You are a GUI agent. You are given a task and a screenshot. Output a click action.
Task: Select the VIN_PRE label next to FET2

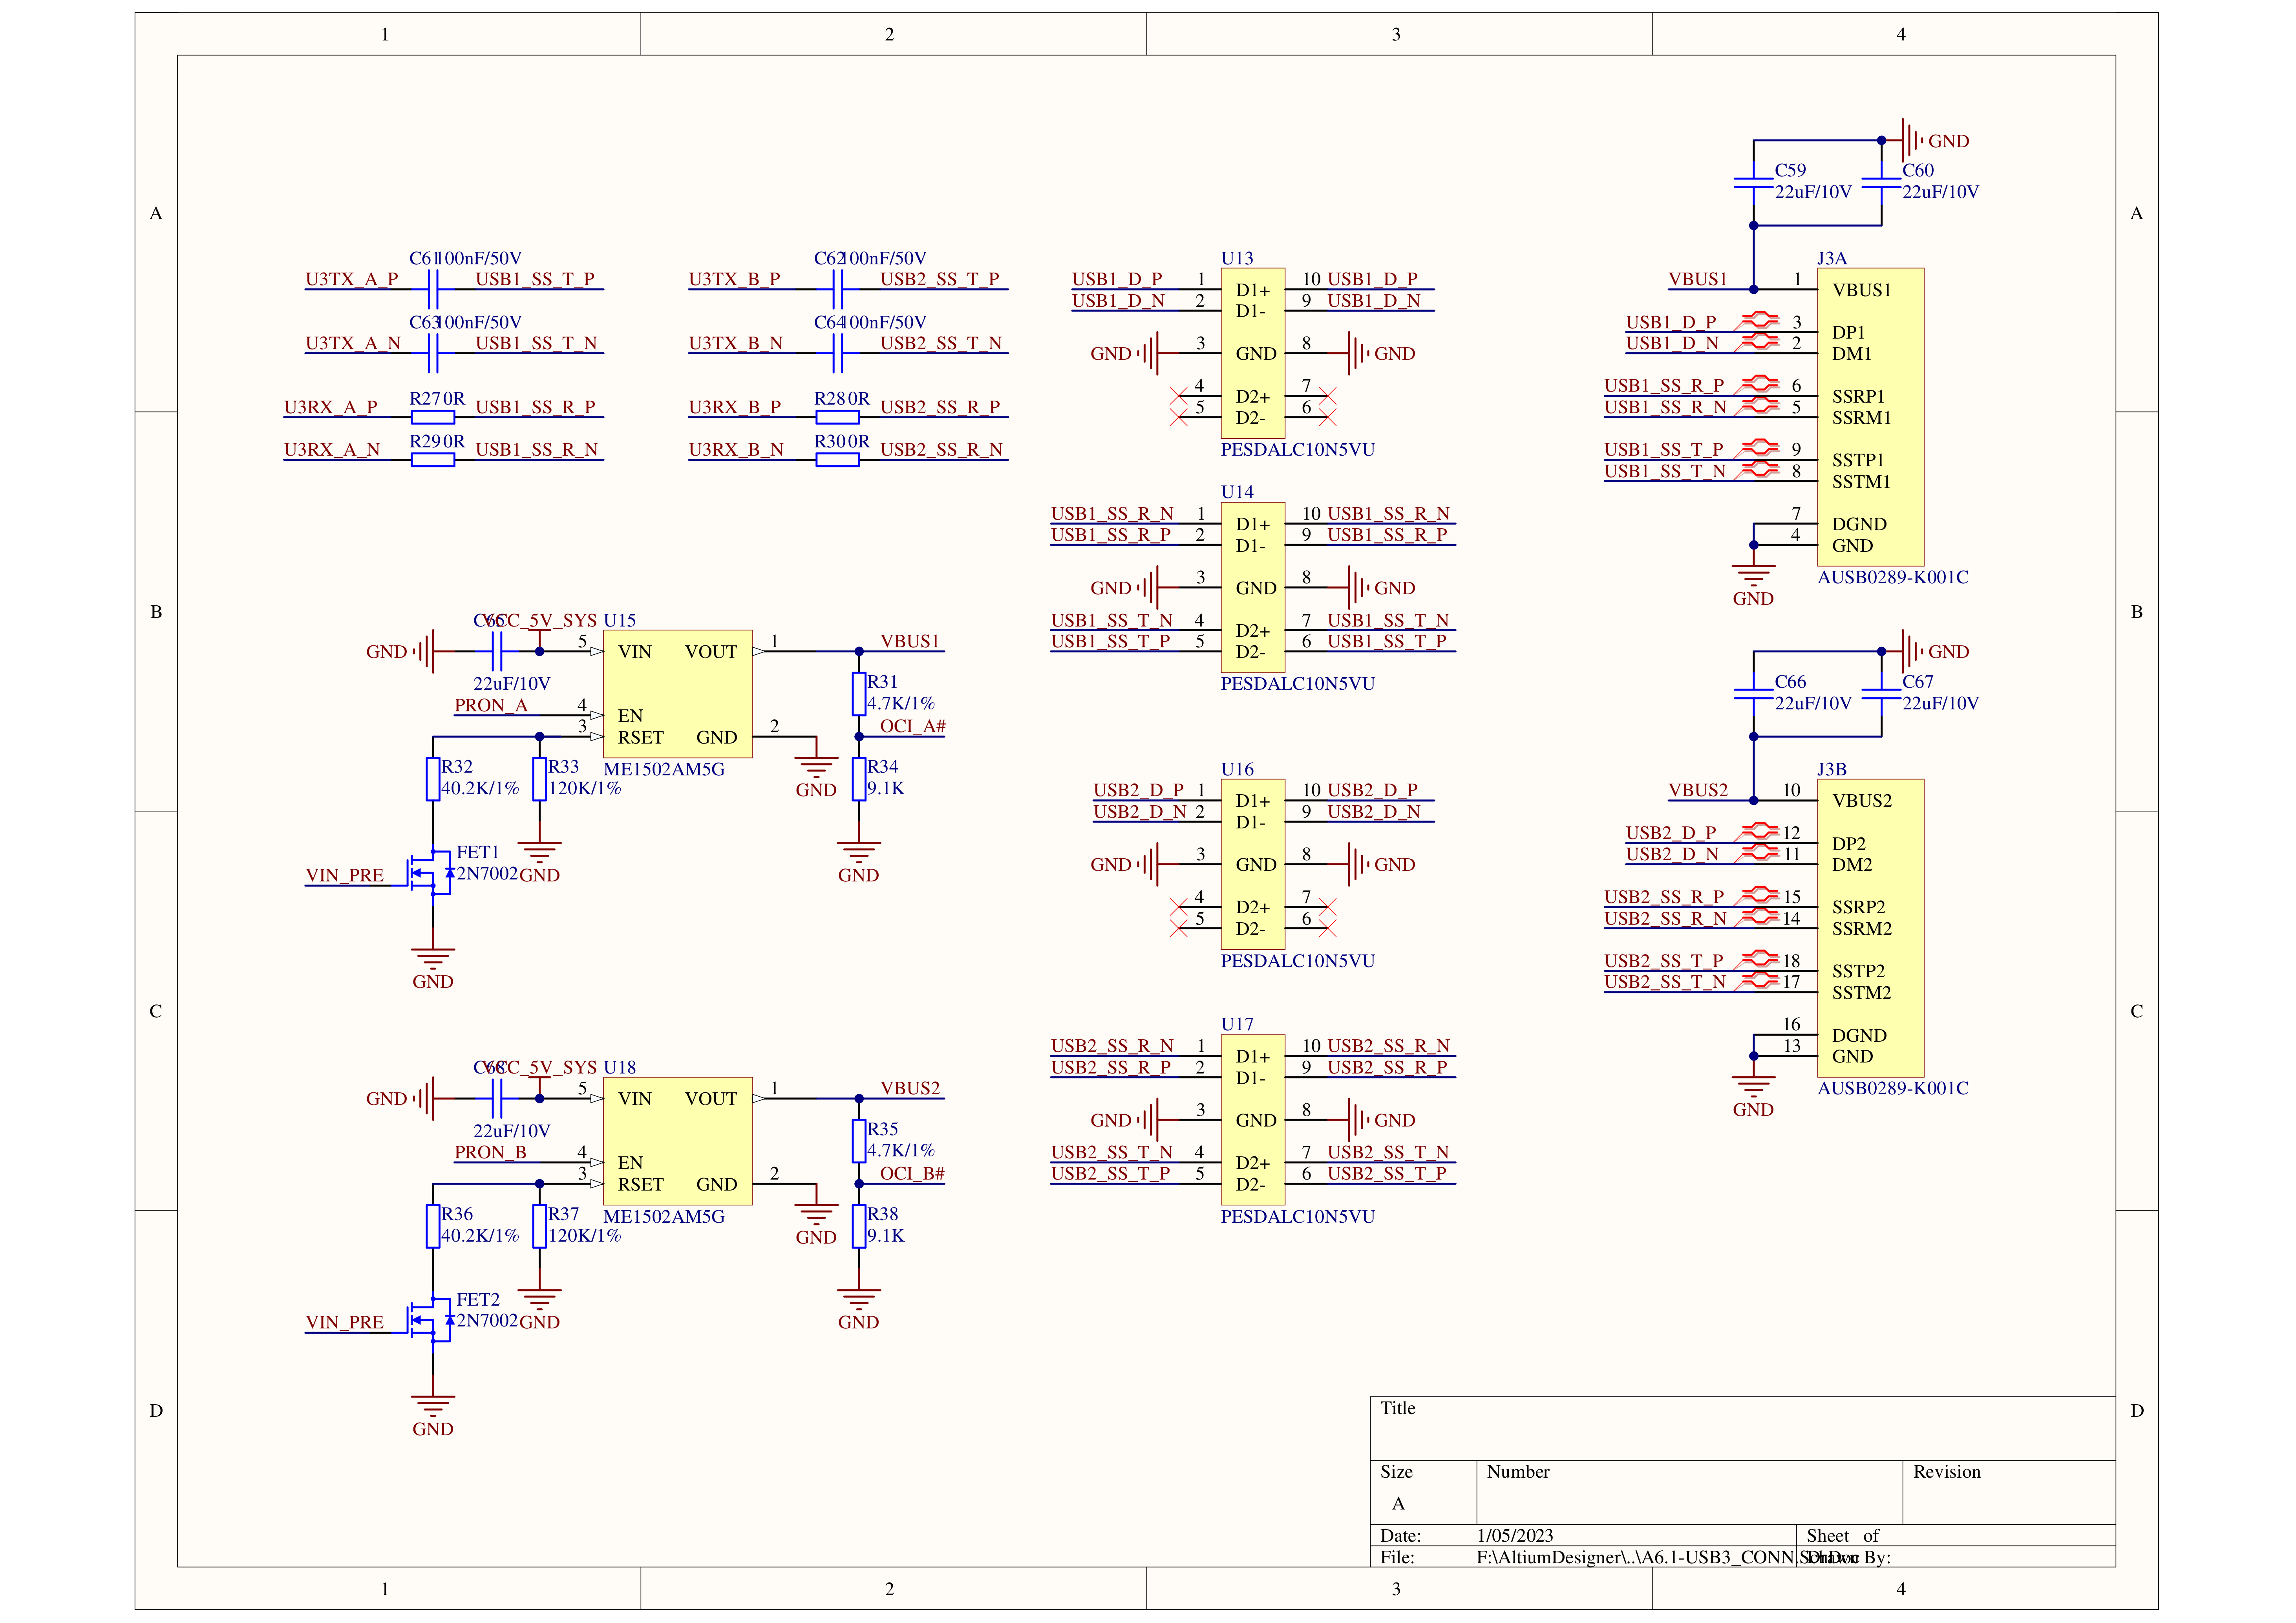[345, 1323]
